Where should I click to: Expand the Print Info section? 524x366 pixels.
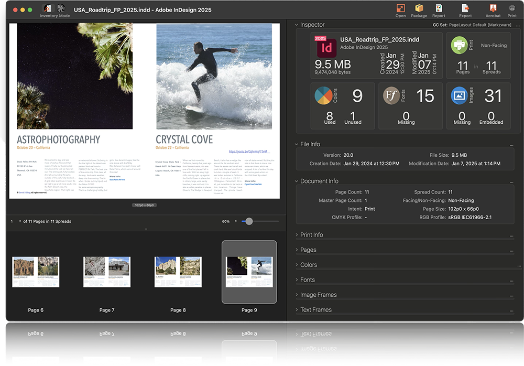[297, 235]
